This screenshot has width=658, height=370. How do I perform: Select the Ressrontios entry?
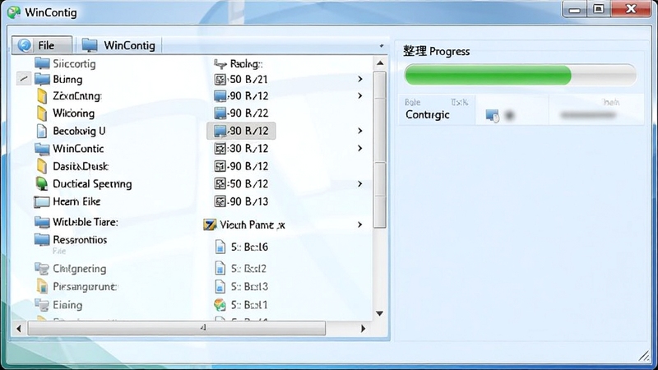coord(80,239)
